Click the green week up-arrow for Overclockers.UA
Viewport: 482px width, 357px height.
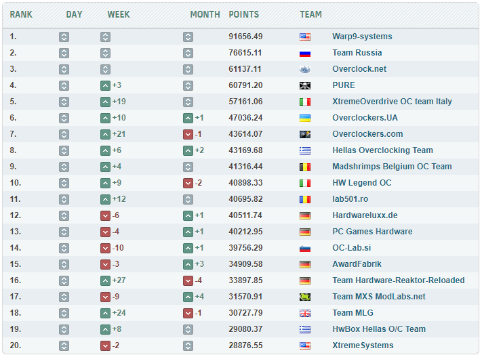tap(105, 118)
